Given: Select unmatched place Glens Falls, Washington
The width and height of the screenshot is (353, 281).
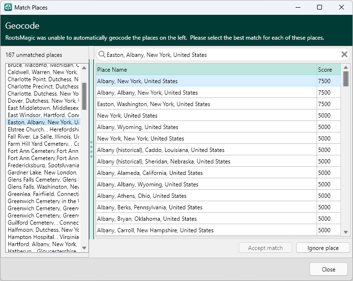Looking at the screenshot, I should pos(43,187).
